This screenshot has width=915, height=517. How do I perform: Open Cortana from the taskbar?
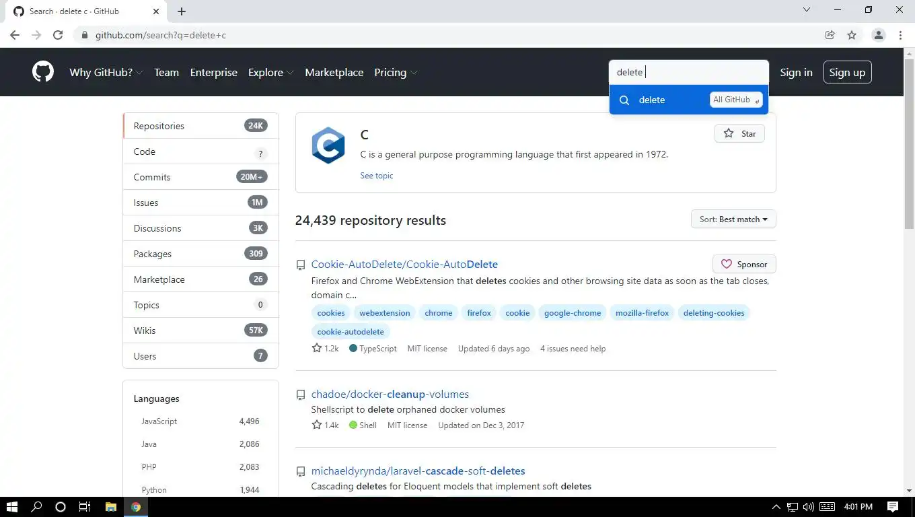pos(61,507)
